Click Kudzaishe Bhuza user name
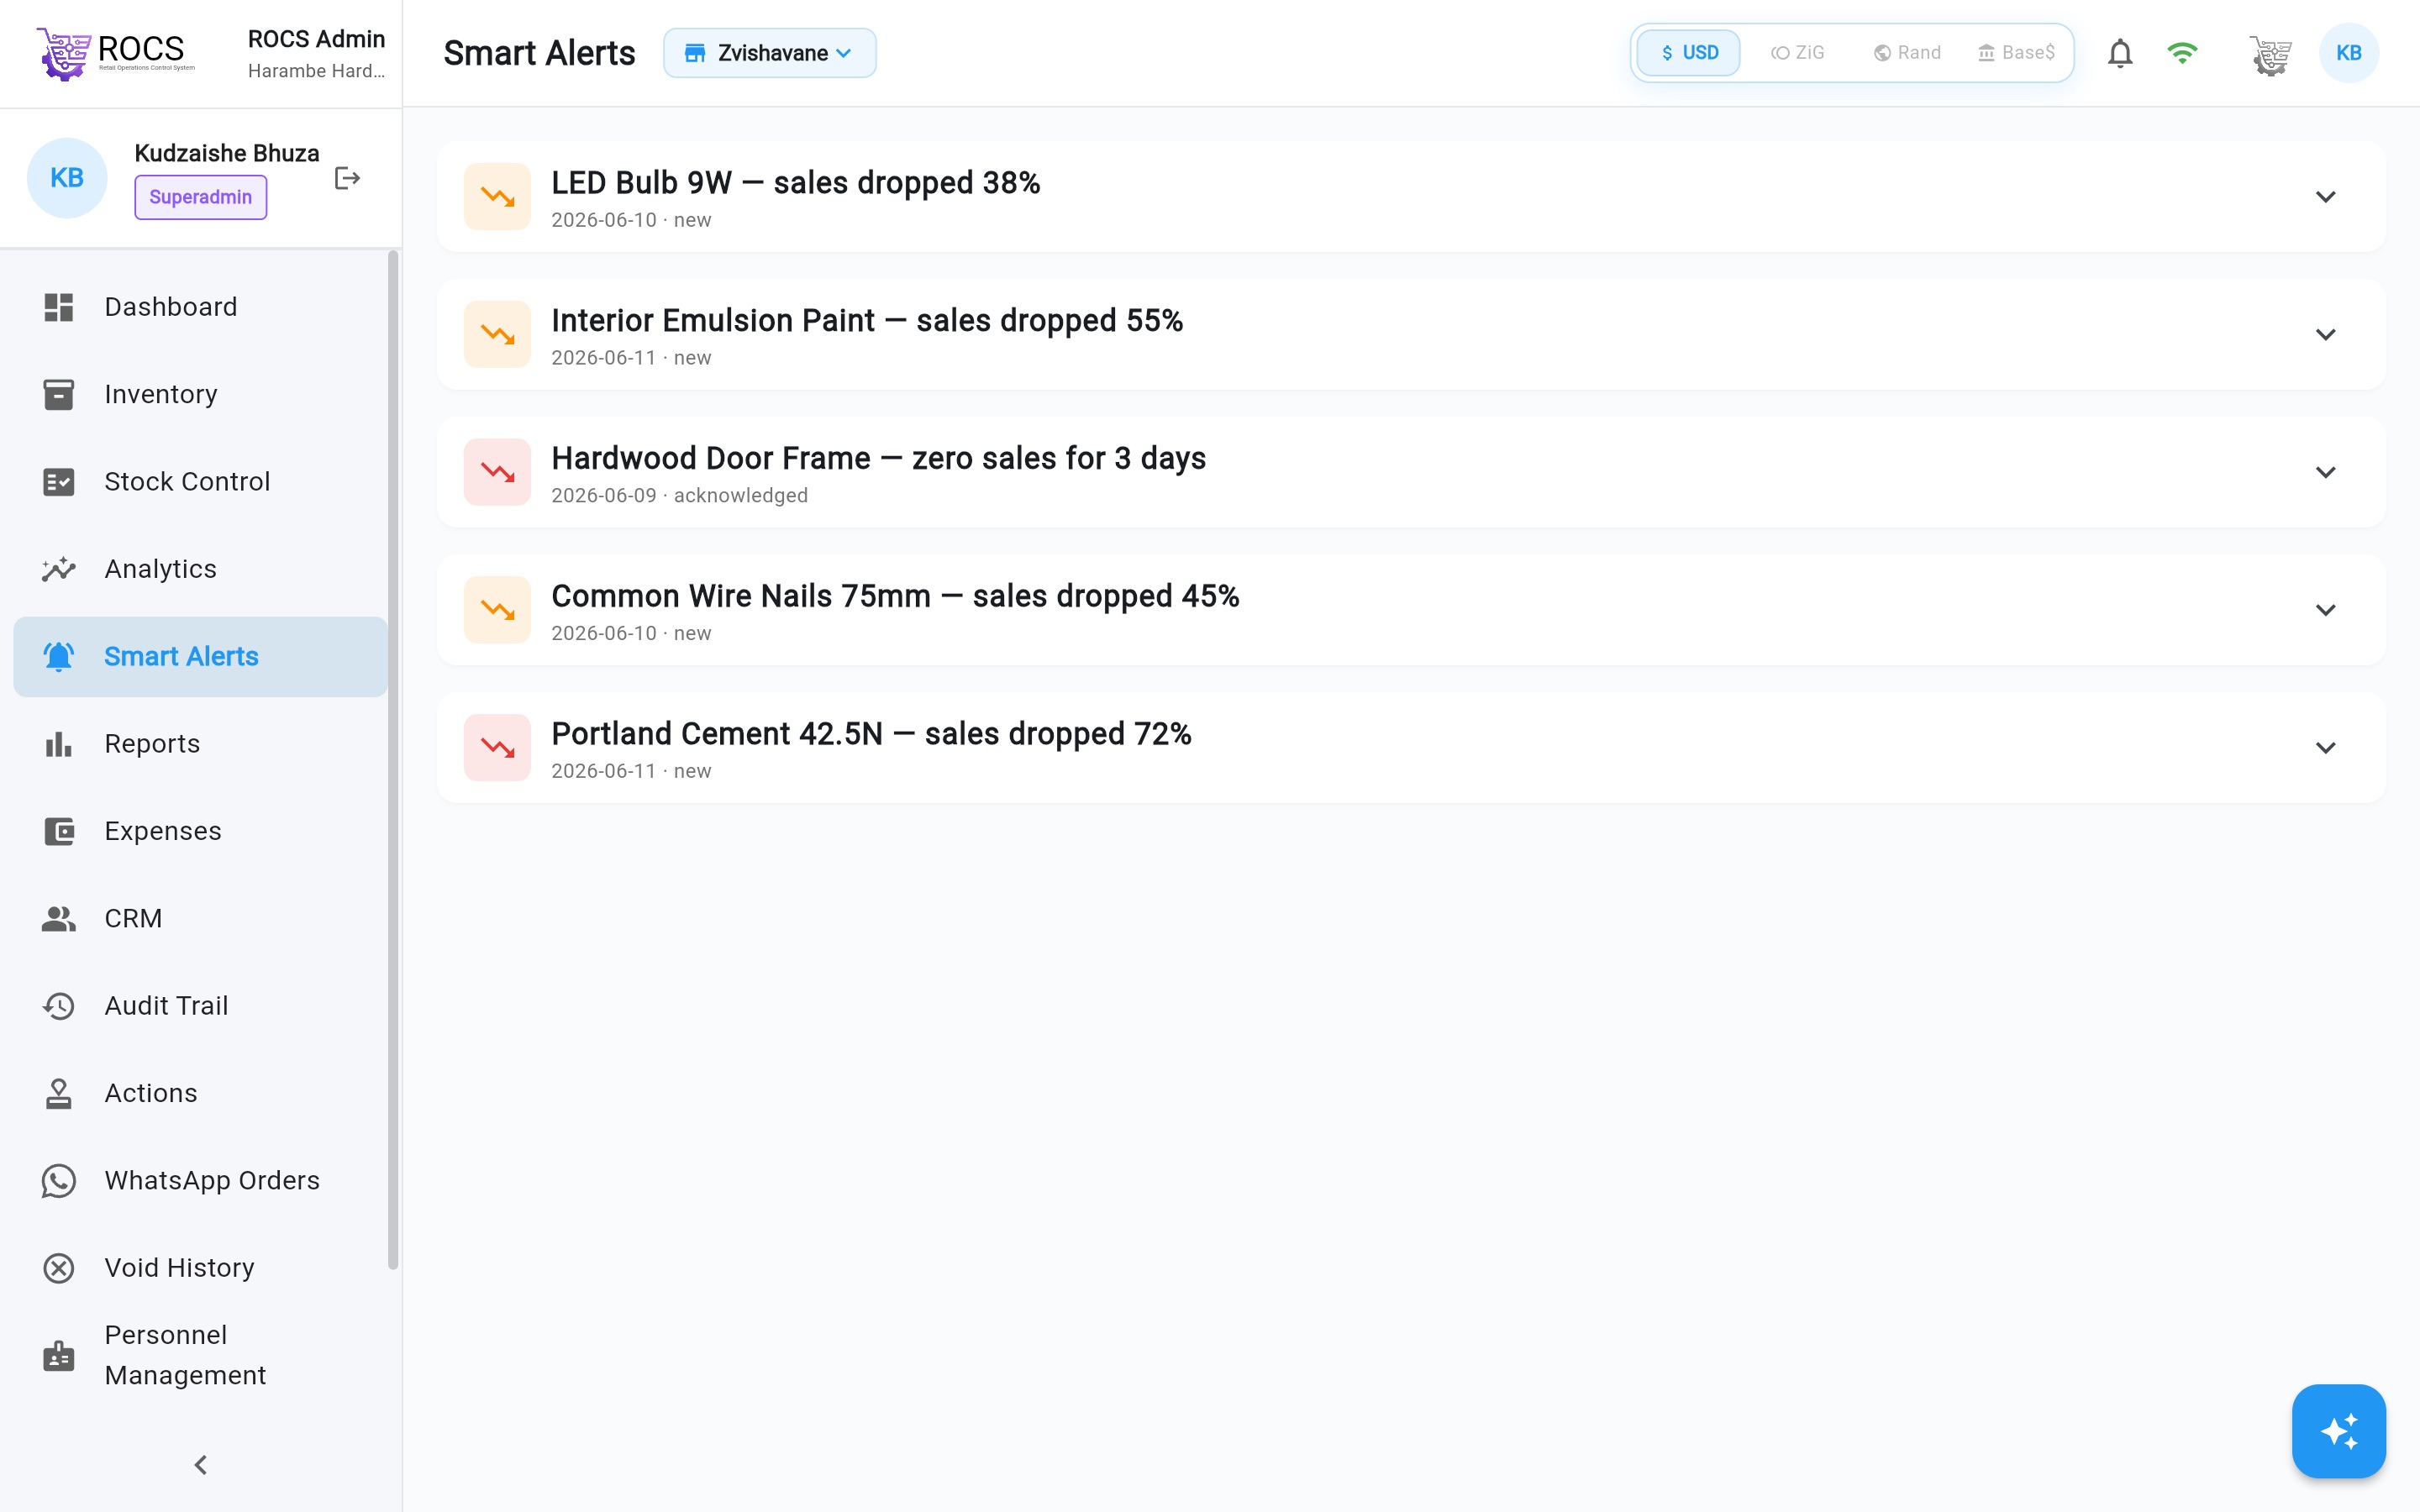 pos(227,153)
